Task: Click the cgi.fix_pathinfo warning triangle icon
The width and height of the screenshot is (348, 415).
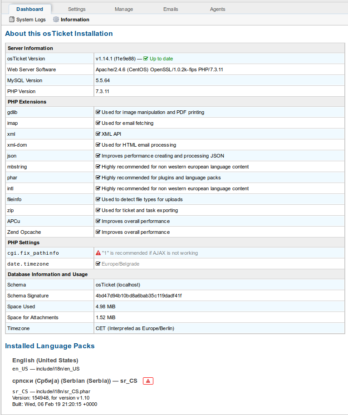Action: point(98,253)
